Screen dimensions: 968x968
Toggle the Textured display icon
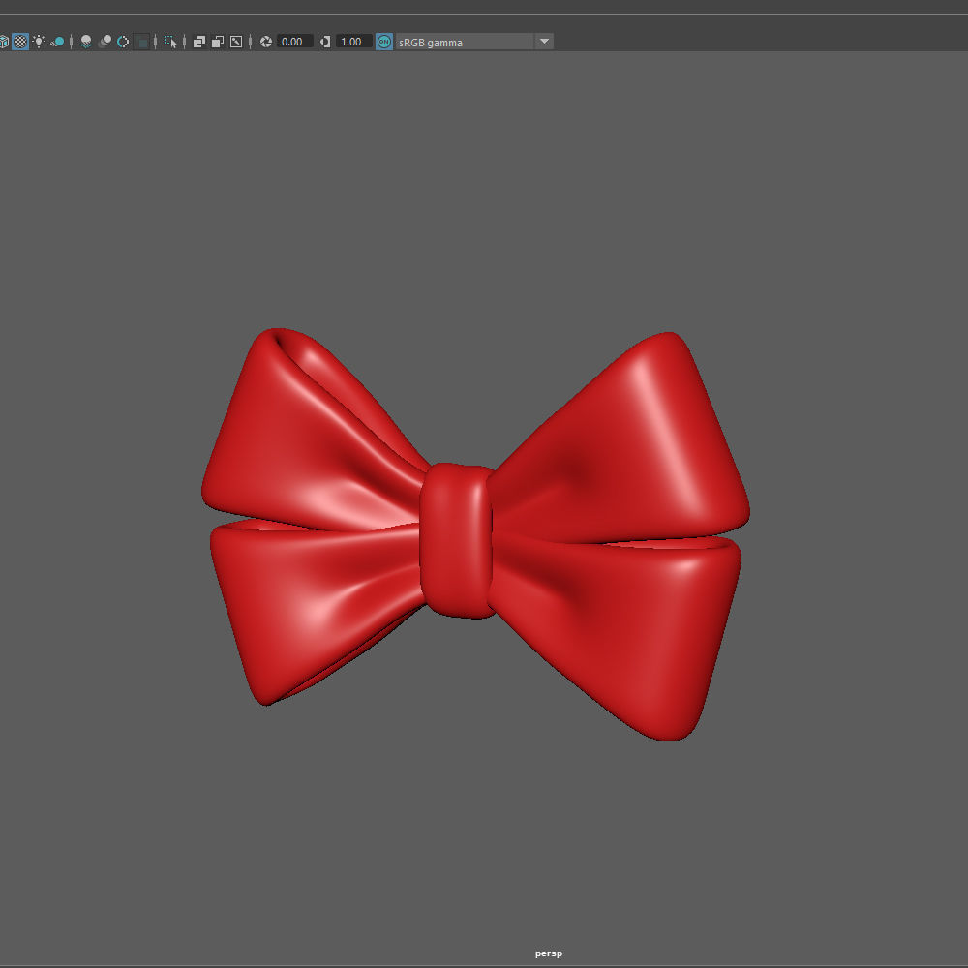[x=20, y=42]
